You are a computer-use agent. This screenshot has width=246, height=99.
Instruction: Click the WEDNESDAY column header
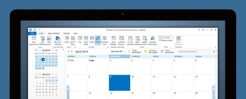click(119, 57)
